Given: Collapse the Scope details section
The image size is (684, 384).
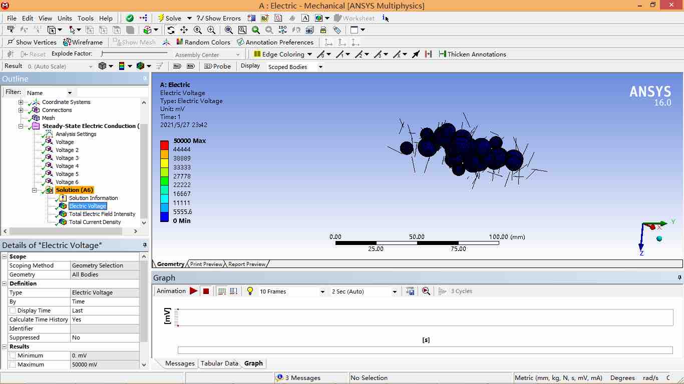Looking at the screenshot, I should coord(4,256).
